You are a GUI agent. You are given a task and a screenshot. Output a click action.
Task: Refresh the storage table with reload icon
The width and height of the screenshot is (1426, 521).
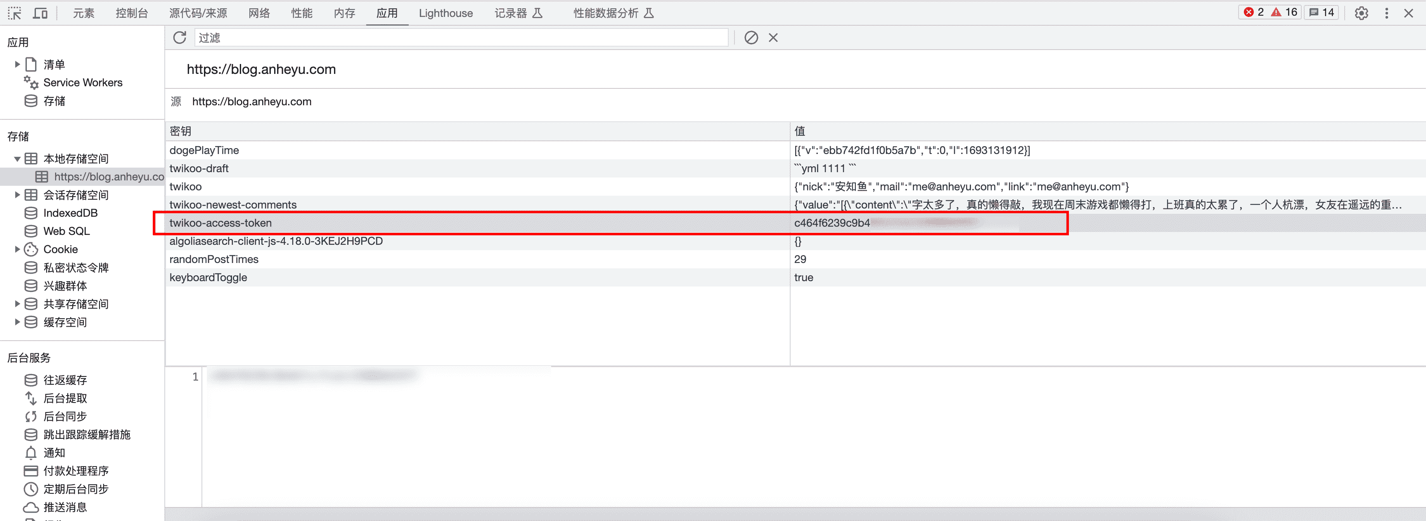pyautogui.click(x=179, y=38)
